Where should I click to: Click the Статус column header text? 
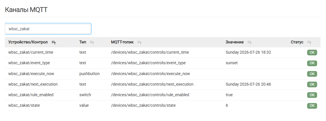coord(297,42)
